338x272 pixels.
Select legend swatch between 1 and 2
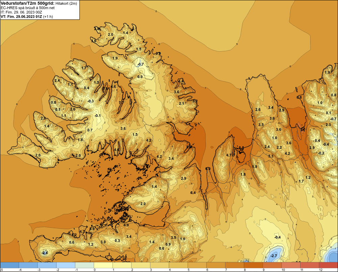pos(122,265)
